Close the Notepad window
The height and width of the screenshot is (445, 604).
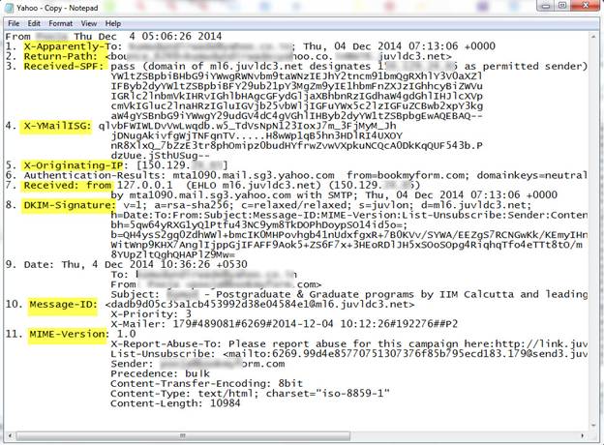[x=586, y=6]
